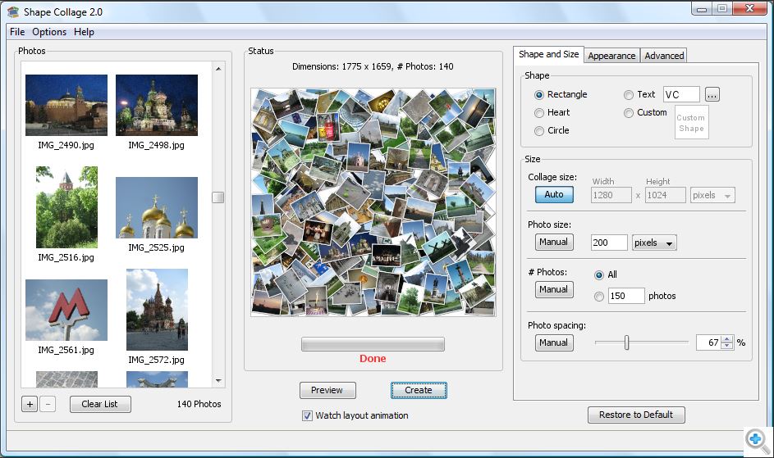
Task: Click the Manual photo size button
Action: click(x=554, y=242)
